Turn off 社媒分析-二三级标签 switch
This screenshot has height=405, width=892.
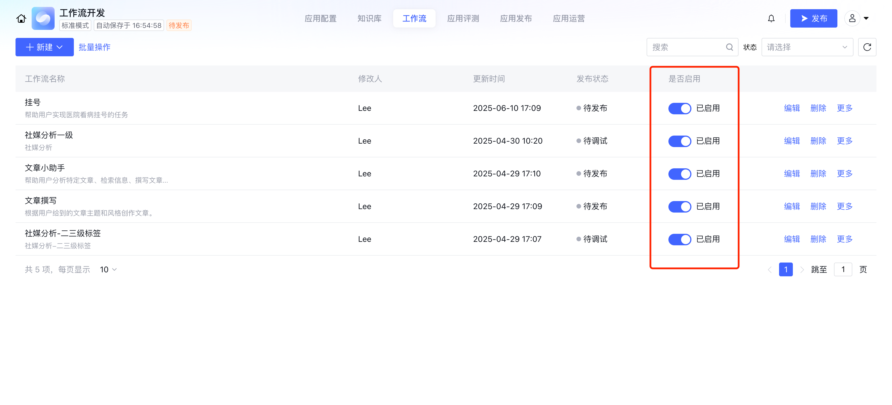(x=679, y=239)
